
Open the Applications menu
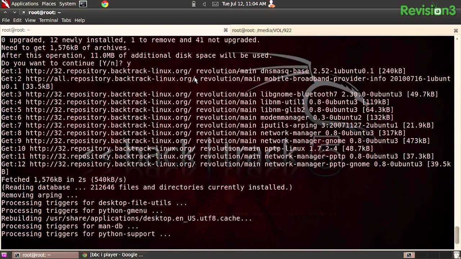click(x=24, y=4)
